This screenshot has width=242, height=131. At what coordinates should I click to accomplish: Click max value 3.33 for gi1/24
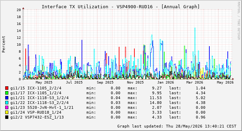pyautogui.click(x=157, y=112)
